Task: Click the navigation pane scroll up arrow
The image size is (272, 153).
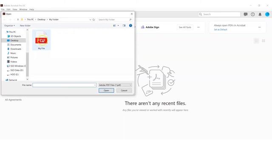Action: point(27,30)
